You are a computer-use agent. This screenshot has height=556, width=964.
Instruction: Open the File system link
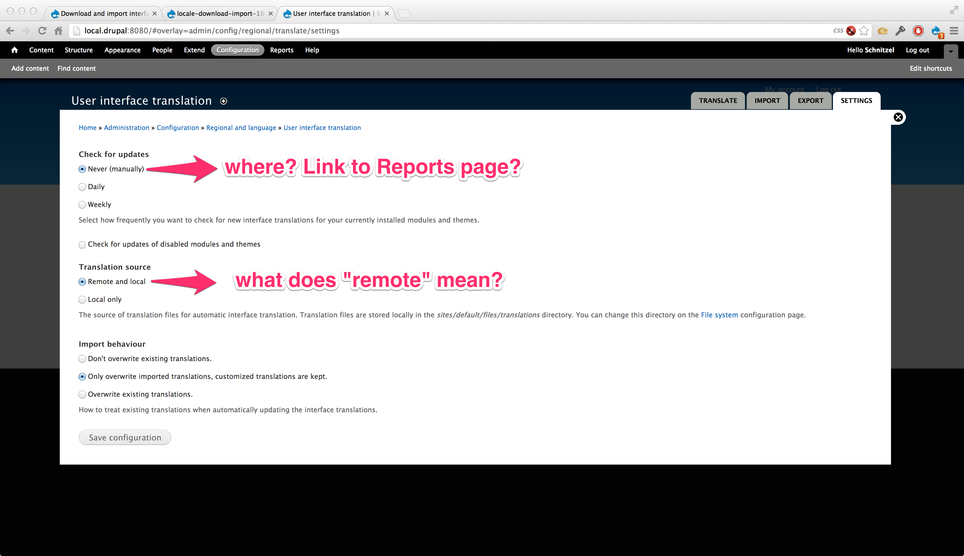click(719, 315)
